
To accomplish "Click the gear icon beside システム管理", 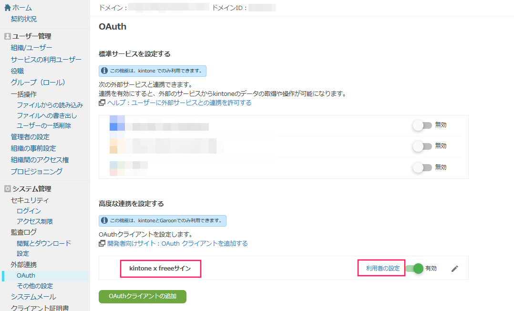I will [8, 188].
